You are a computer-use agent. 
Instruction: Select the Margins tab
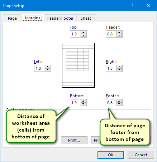(x=33, y=18)
